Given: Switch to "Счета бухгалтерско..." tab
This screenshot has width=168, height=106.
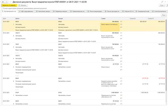Looking at the screenshot, I should 159,11.
